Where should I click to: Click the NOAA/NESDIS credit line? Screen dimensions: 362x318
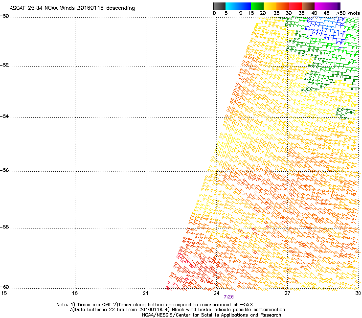[x=211, y=315]
